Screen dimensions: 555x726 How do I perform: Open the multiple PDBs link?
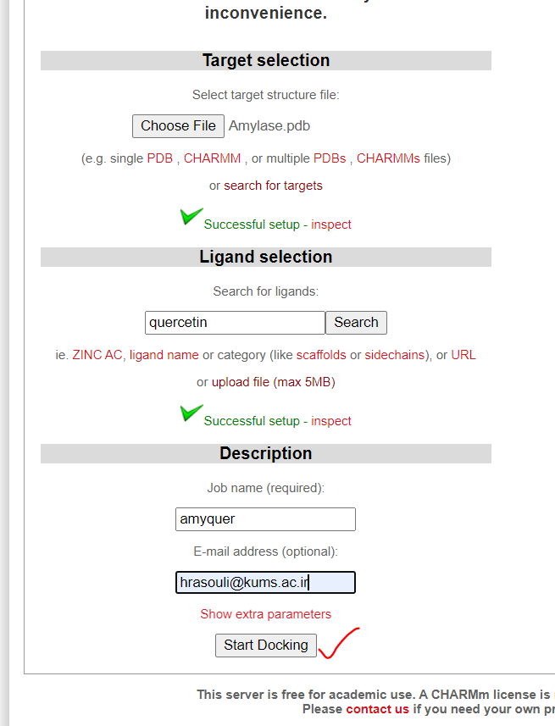click(330, 158)
